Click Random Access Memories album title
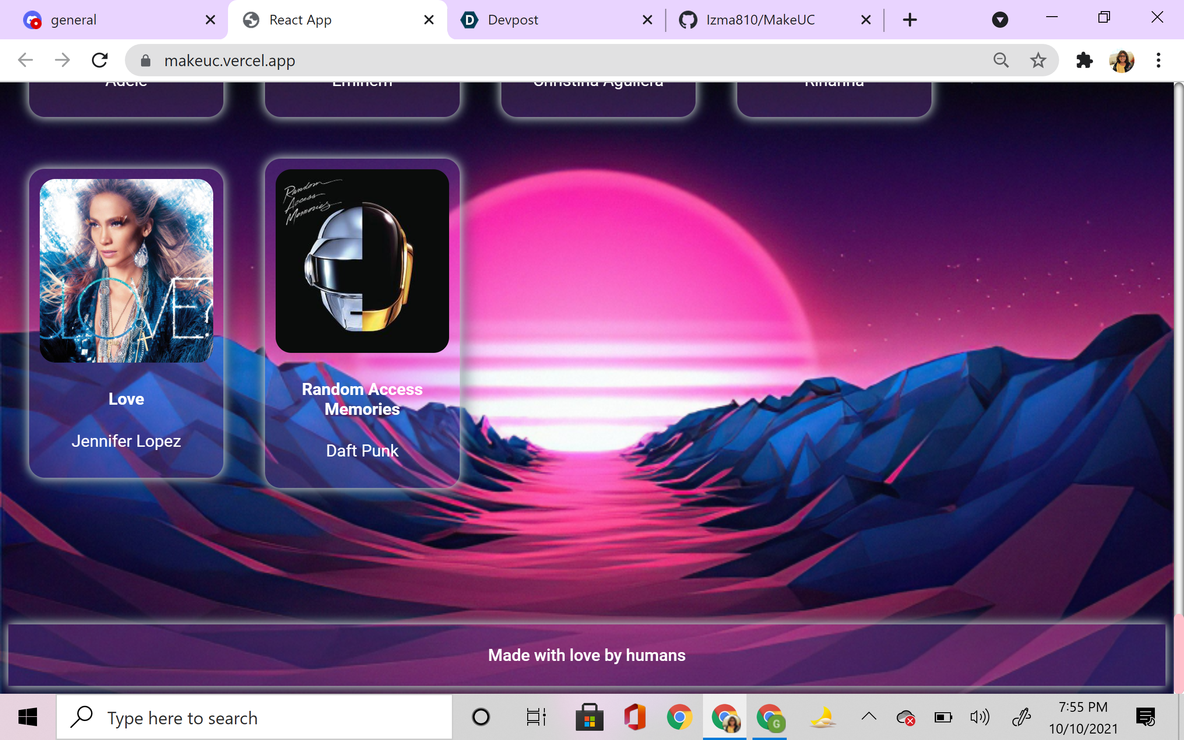The image size is (1184, 740). pos(362,399)
